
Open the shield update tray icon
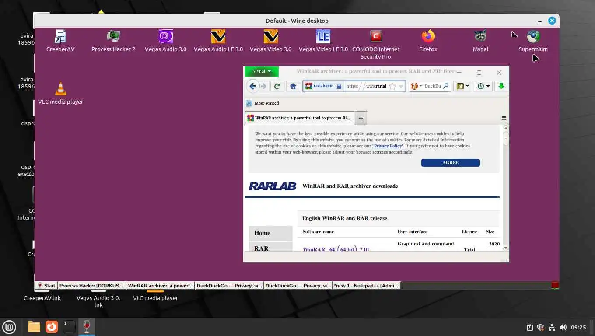540,327
